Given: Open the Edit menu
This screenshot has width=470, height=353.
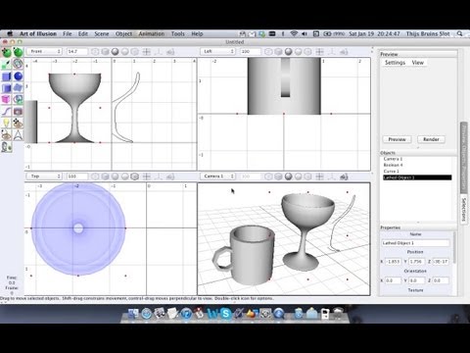Looking at the screenshot, I should pos(83,33).
